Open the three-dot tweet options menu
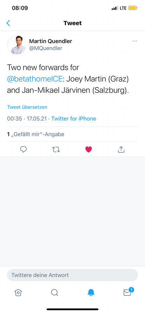The height and width of the screenshot is (313, 145). point(135,41)
